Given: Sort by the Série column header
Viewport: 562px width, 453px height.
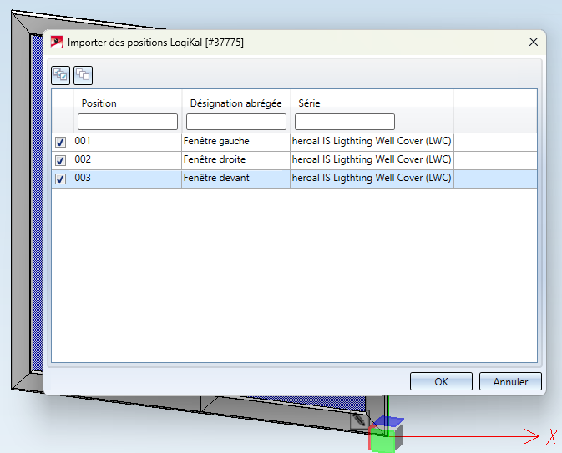Looking at the screenshot, I should coord(309,103).
